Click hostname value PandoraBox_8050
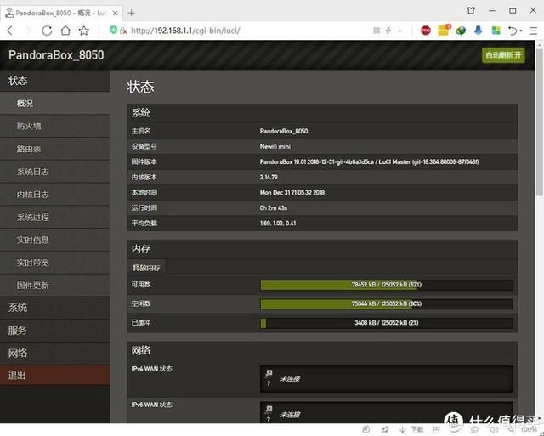This screenshot has height=436, width=544. [284, 131]
